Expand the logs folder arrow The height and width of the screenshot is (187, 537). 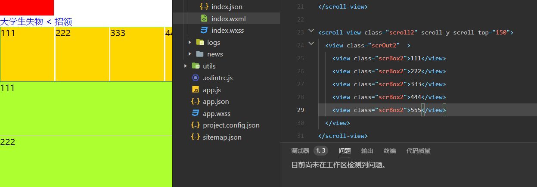190,42
